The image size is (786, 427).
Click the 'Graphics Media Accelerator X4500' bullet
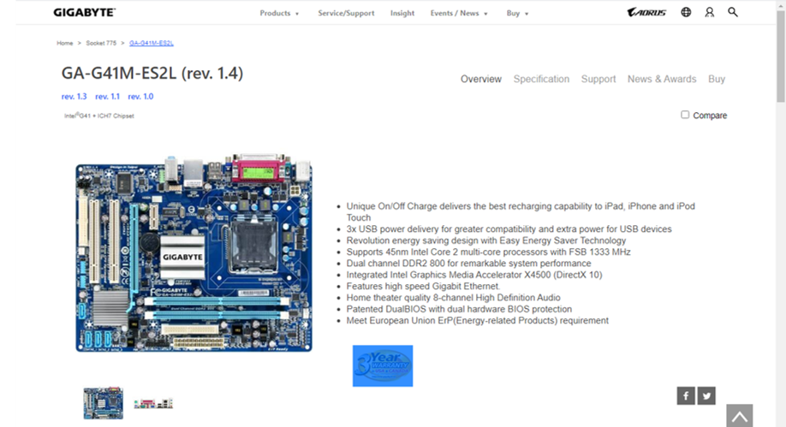coord(474,276)
